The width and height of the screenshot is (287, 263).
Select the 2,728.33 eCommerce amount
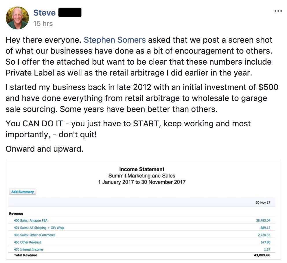pos(264,235)
